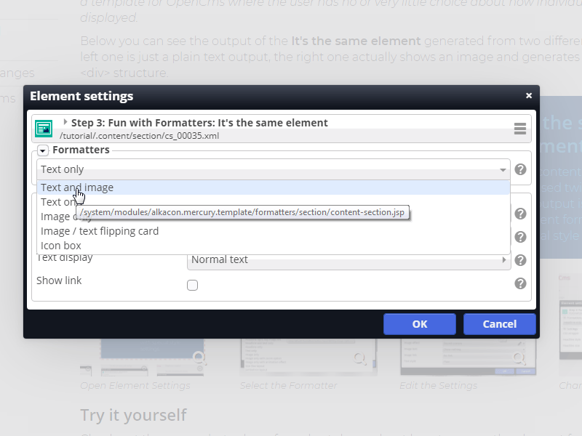Confirm settings with the OK button
The image size is (582, 436).
point(420,324)
